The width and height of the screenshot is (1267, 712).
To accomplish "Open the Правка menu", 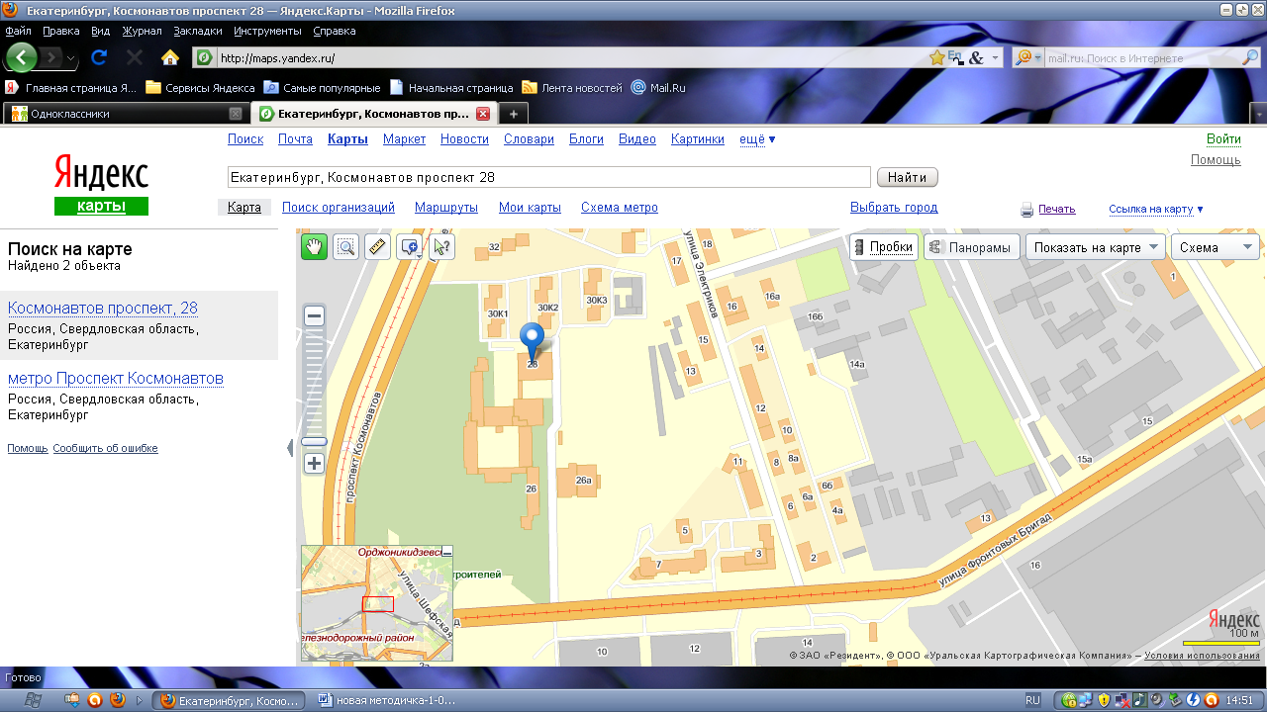I will point(61,31).
